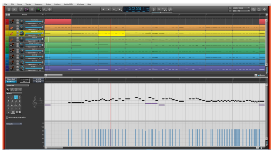Click the first icon in the top toolbar

(x=9, y=9)
